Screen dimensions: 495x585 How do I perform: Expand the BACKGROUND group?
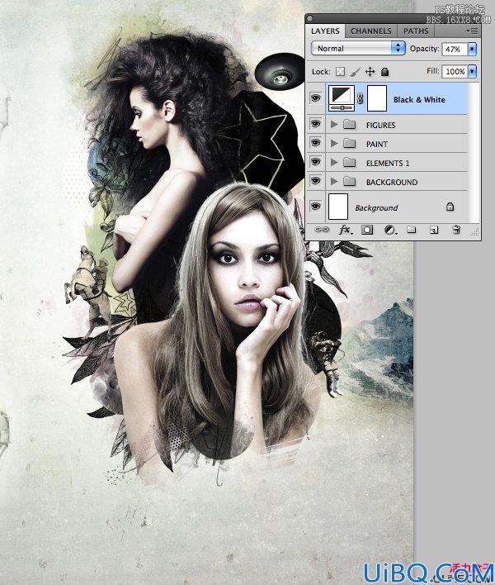pyautogui.click(x=334, y=181)
